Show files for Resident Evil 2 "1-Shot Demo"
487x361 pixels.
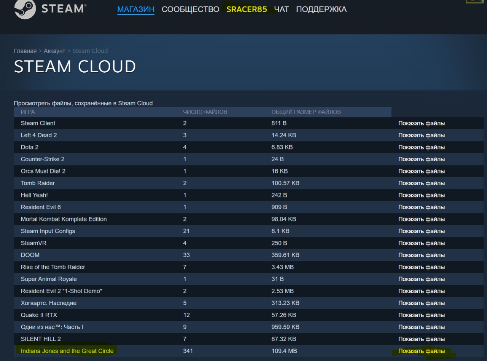[x=422, y=291]
